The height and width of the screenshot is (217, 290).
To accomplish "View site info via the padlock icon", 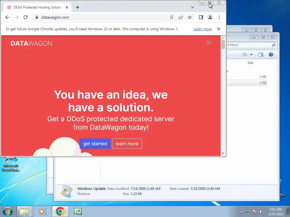I will pos(37,17).
